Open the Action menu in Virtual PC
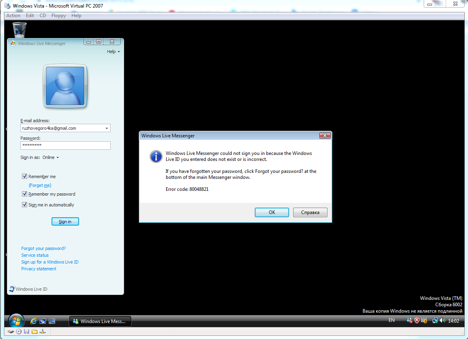 [13, 16]
